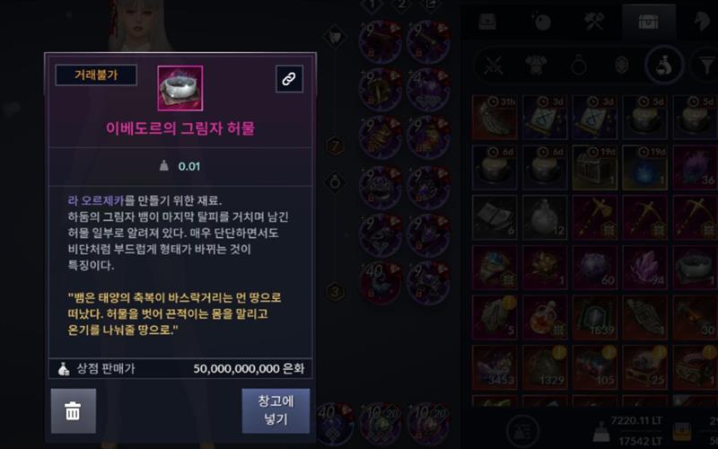
Task: Select the potion consumables filter icon
Action: coord(664,66)
